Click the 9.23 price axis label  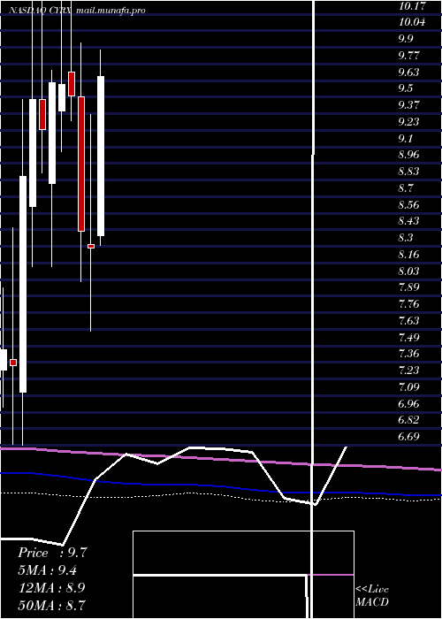coord(408,122)
